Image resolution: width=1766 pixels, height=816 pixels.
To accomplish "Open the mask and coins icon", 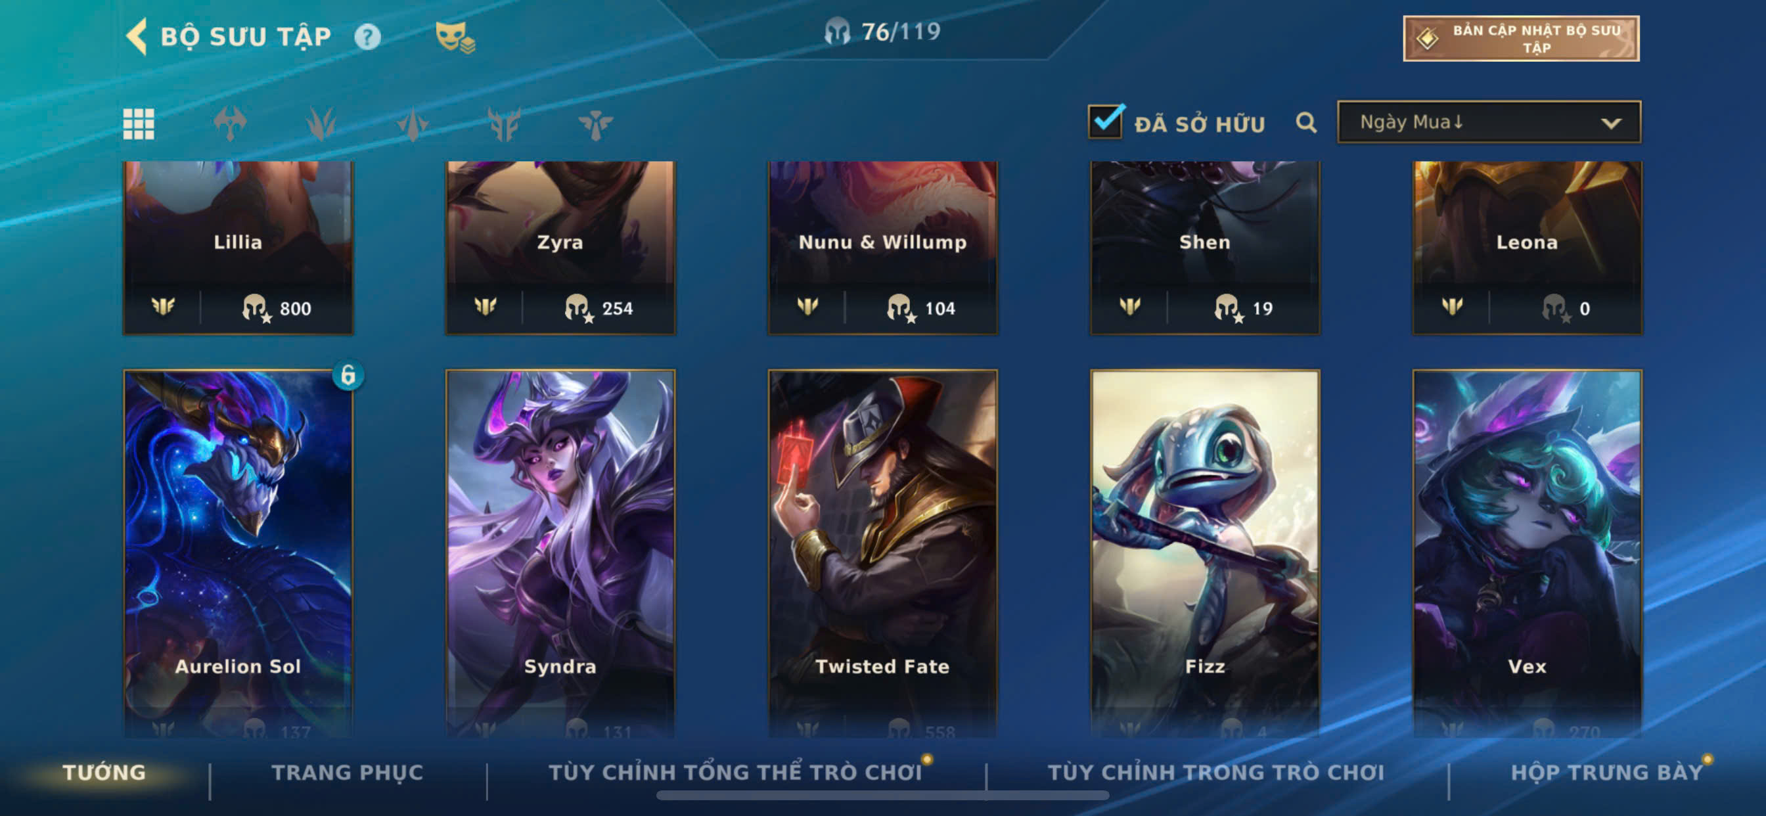I will pyautogui.click(x=455, y=37).
